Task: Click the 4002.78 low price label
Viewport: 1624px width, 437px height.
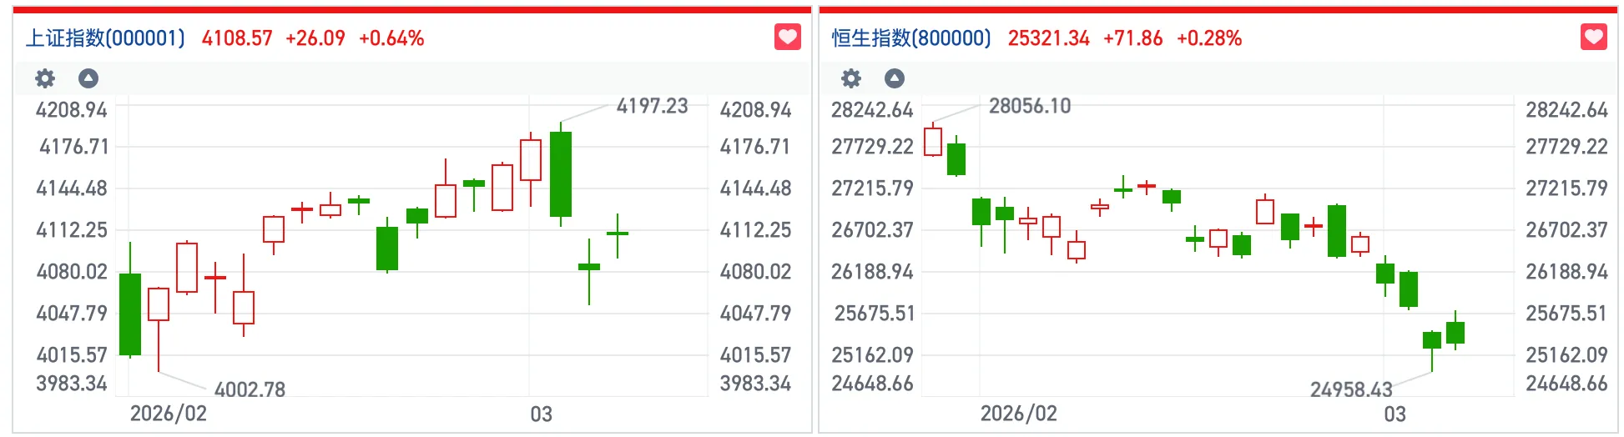Action: point(250,389)
